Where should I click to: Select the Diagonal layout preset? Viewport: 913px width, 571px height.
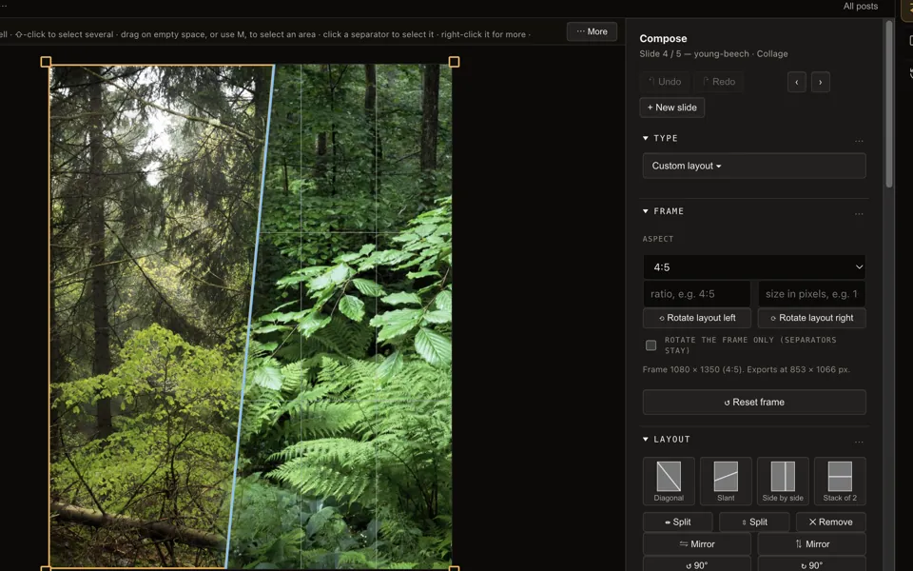[669, 481]
